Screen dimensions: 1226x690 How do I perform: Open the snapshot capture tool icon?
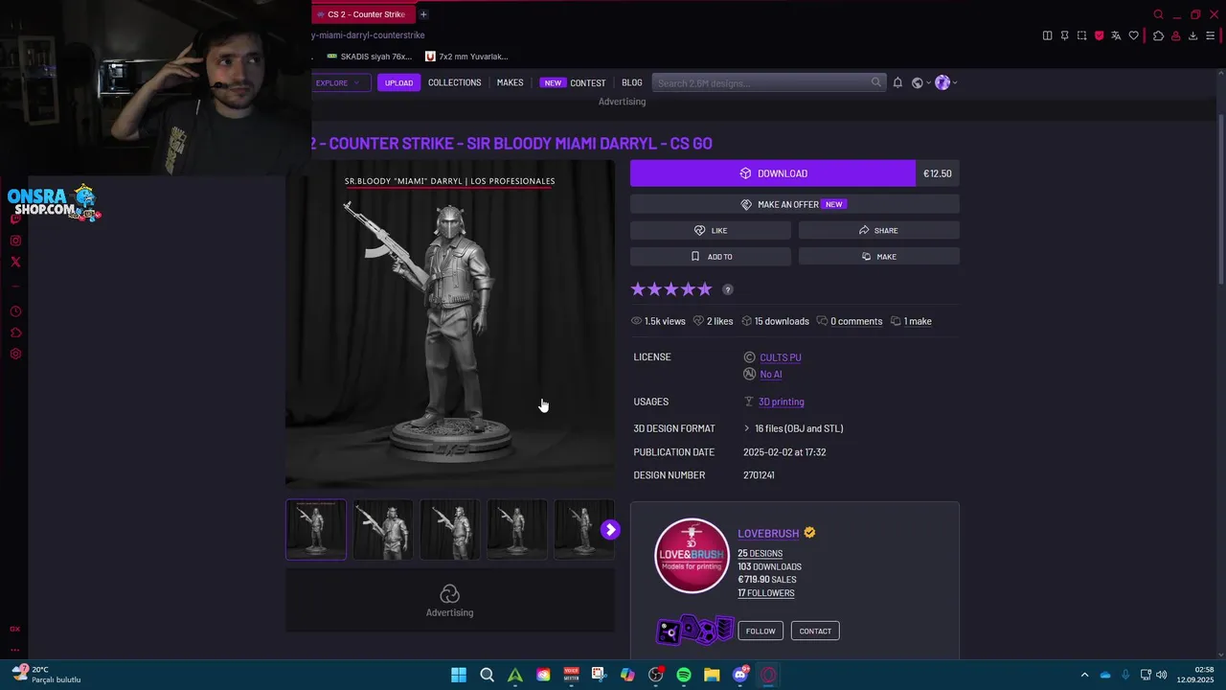pos(1081,35)
